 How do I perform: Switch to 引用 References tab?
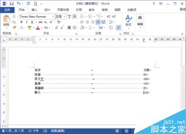(79, 10)
